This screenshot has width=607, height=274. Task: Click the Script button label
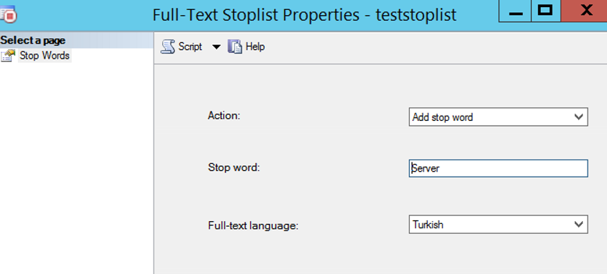pos(190,47)
